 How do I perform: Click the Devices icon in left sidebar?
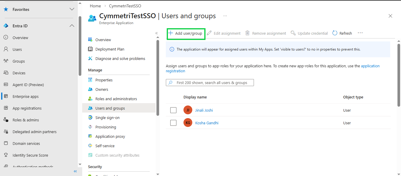point(6,73)
